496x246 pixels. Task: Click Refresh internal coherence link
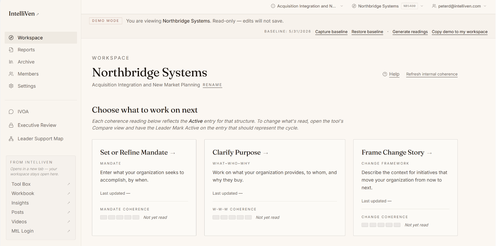(432, 74)
